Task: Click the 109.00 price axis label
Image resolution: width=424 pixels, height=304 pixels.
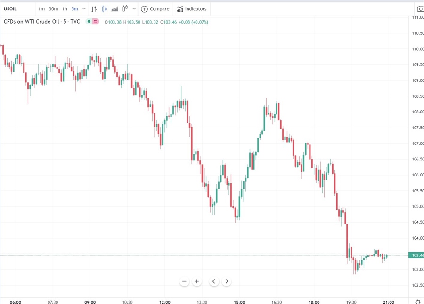Action: pos(418,80)
